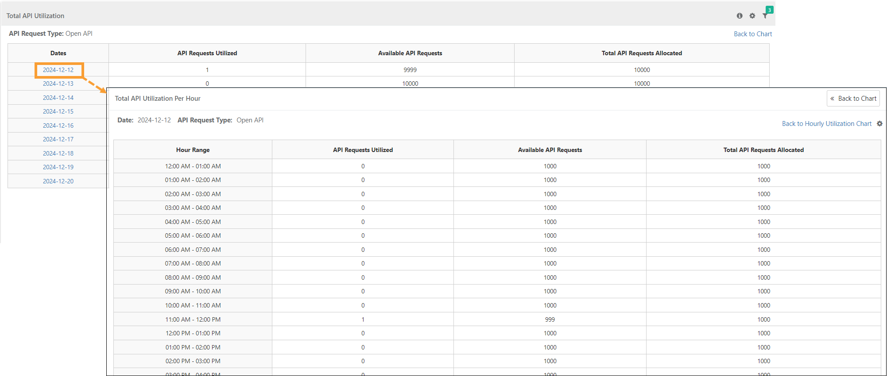The height and width of the screenshot is (376, 887).
Task: Click the 2024-12-17 date link
Action: coord(58,139)
